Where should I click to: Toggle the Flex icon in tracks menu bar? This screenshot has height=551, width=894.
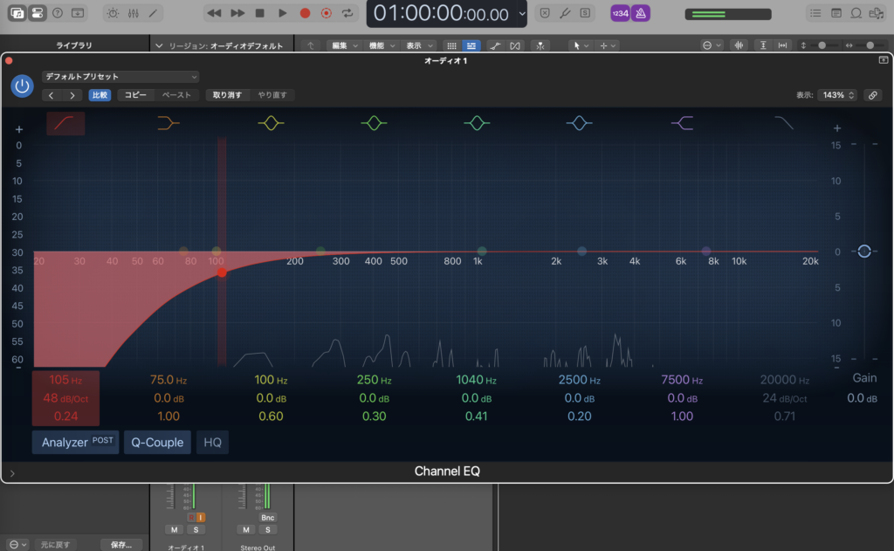tap(515, 45)
